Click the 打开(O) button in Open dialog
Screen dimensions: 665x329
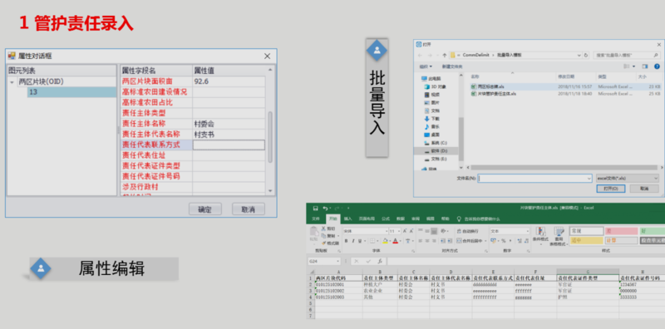(611, 189)
